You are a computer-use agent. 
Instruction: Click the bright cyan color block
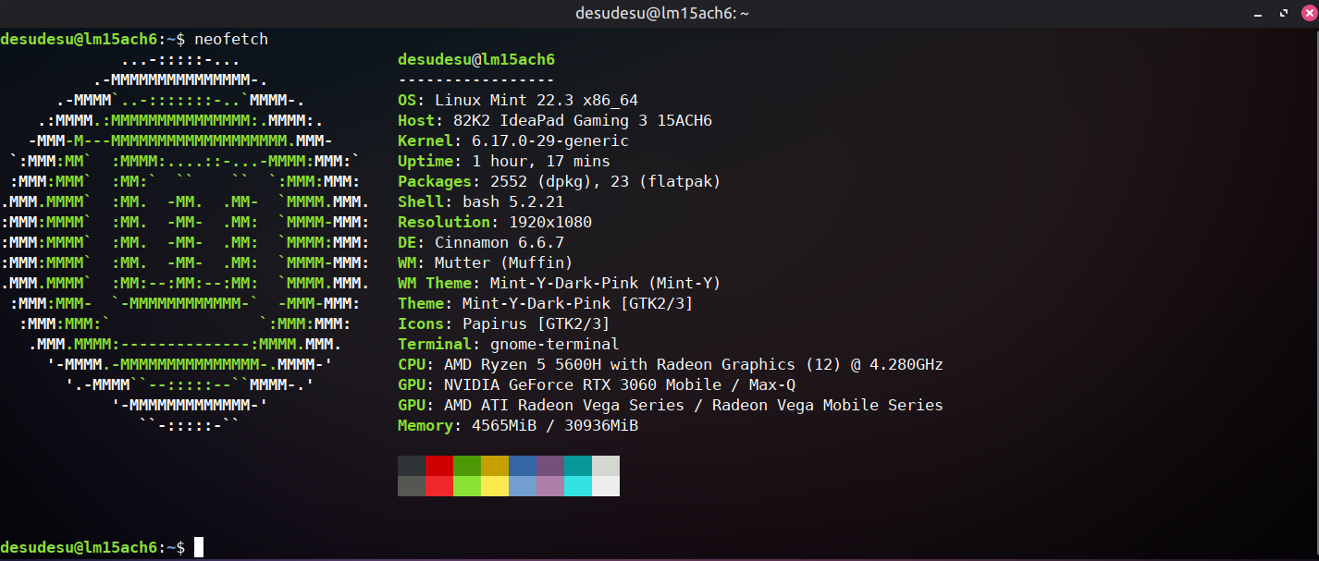(x=578, y=486)
